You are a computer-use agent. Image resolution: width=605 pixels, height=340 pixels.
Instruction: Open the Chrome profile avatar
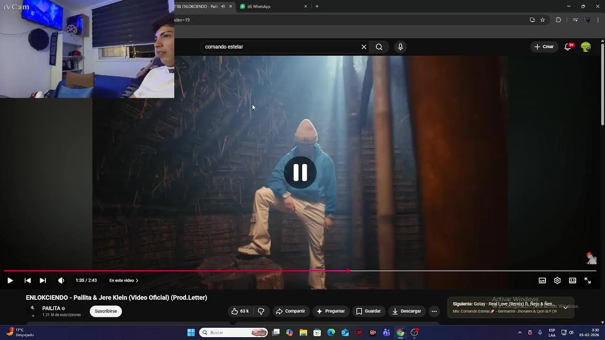coord(587,20)
